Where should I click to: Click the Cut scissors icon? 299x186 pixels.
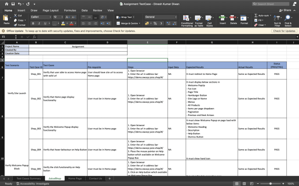(15, 16)
